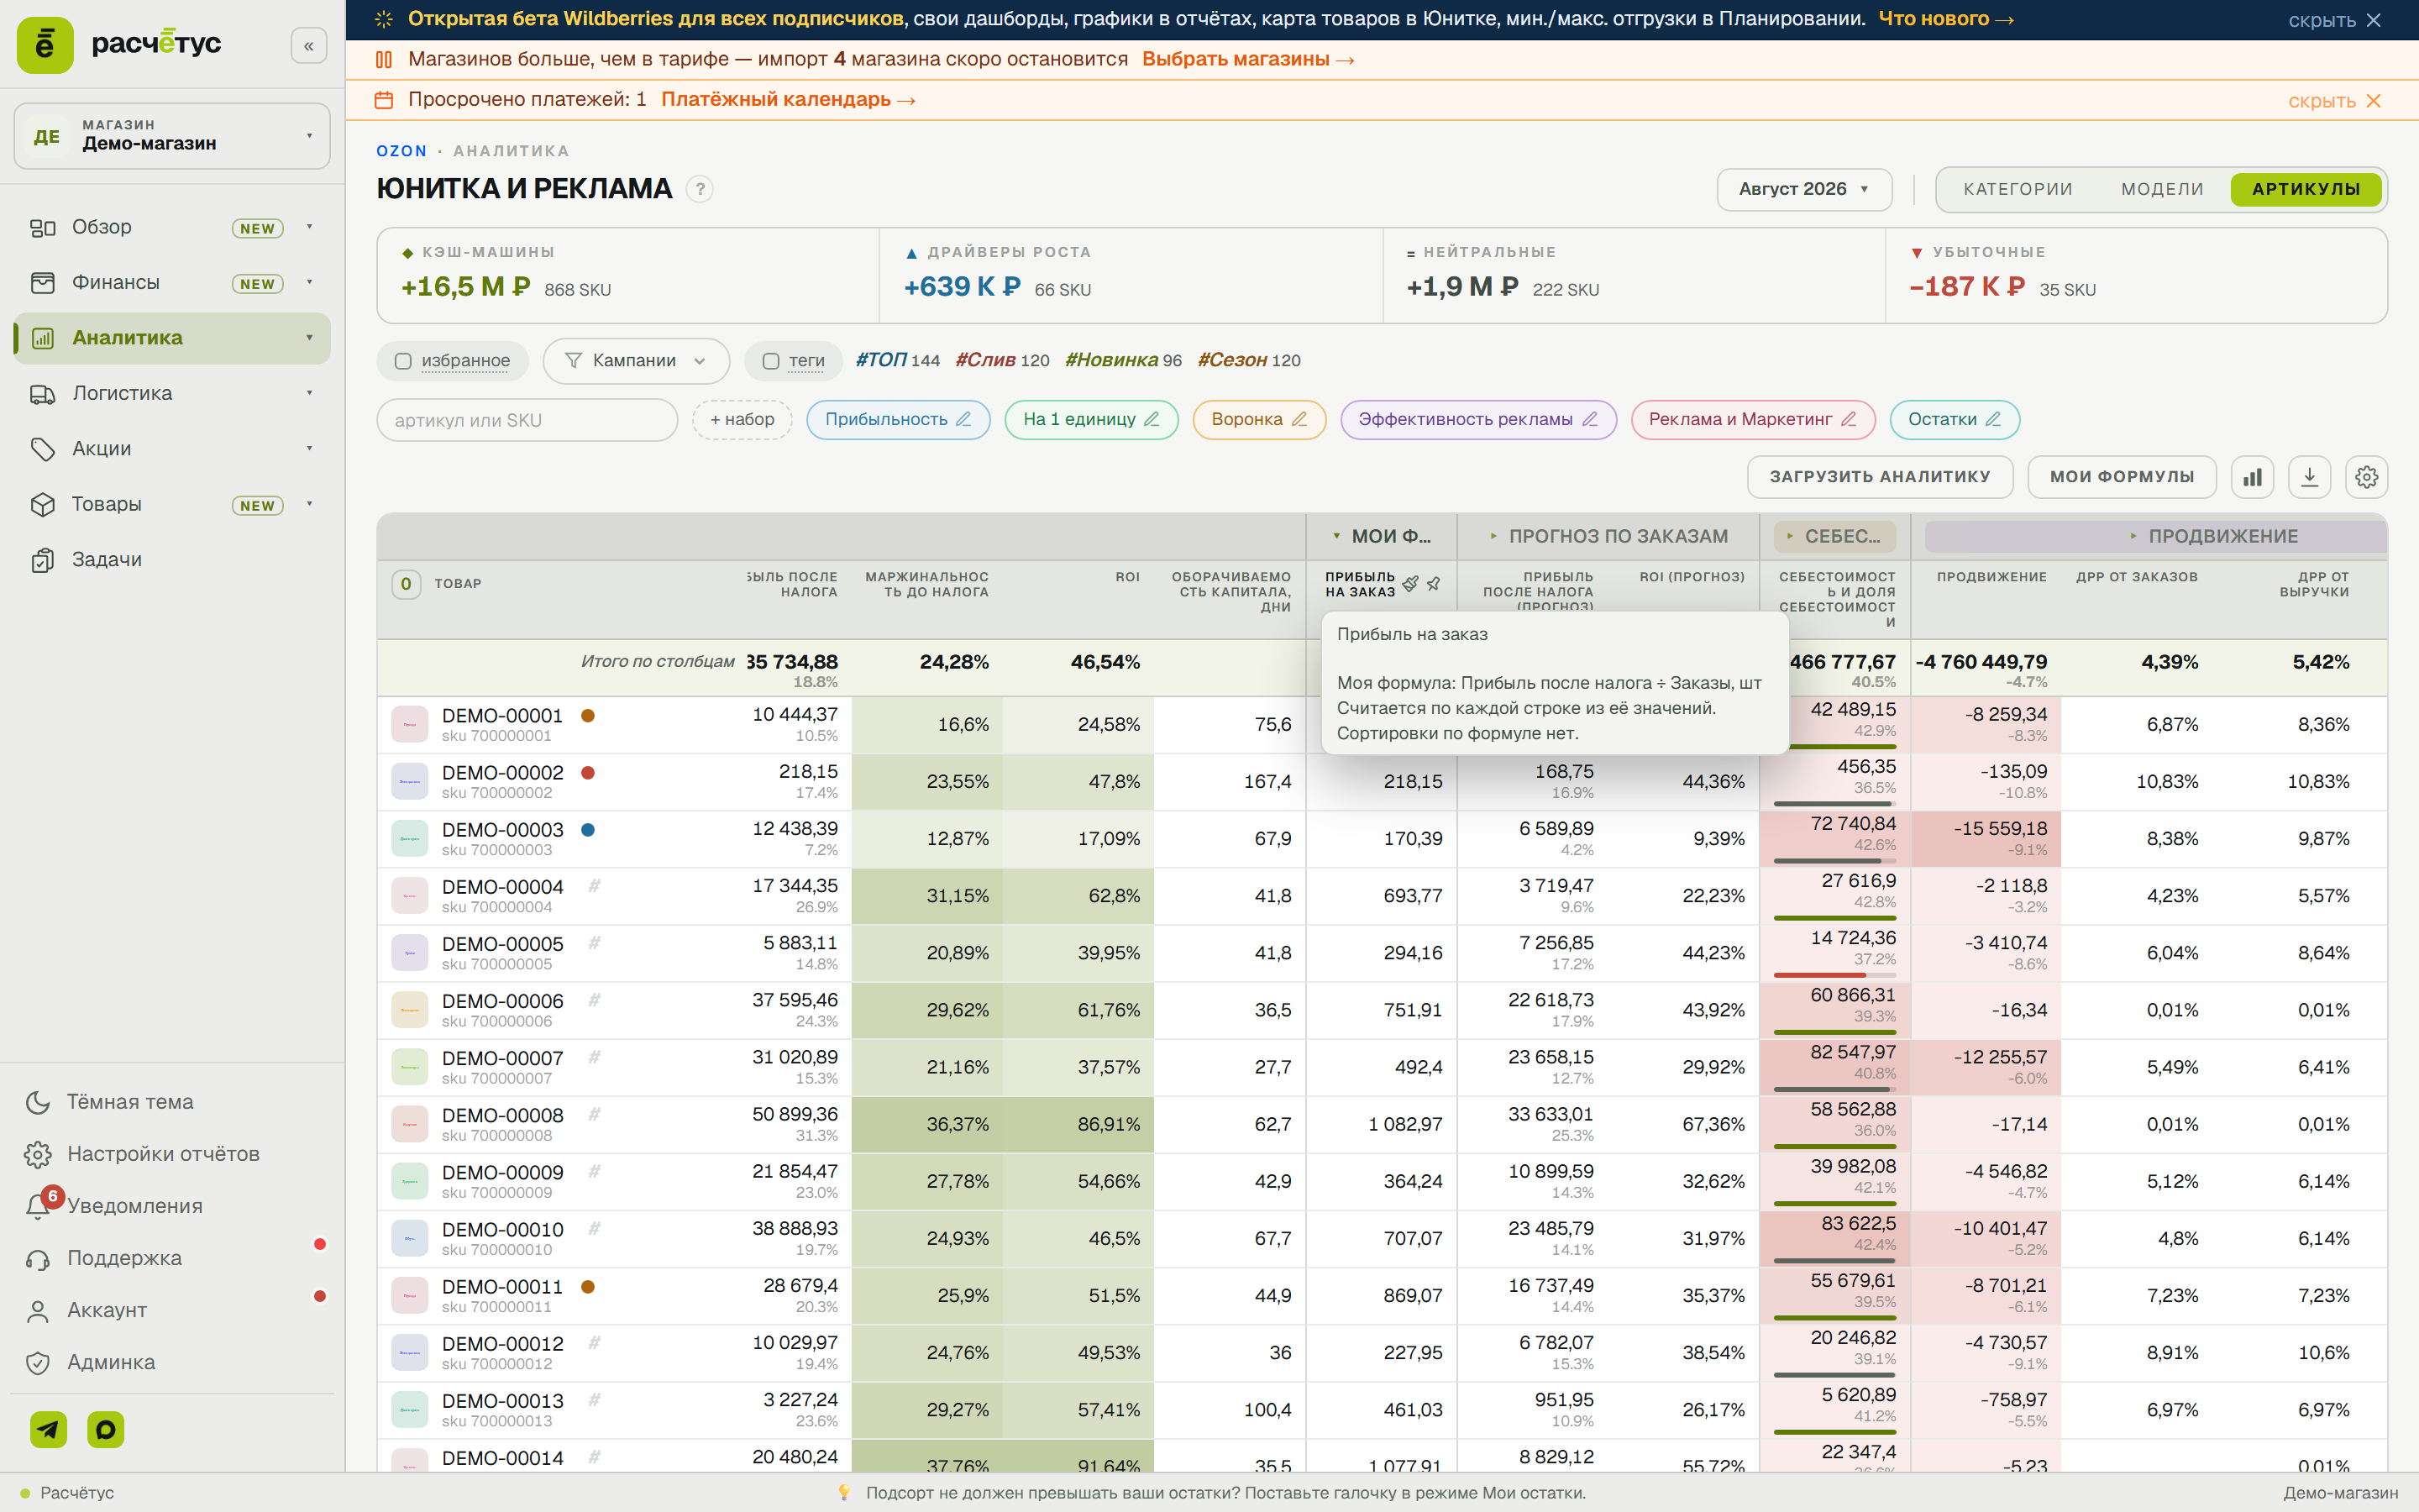Toggle the избранное checkbox
The height and width of the screenshot is (1512, 2419).
click(403, 361)
